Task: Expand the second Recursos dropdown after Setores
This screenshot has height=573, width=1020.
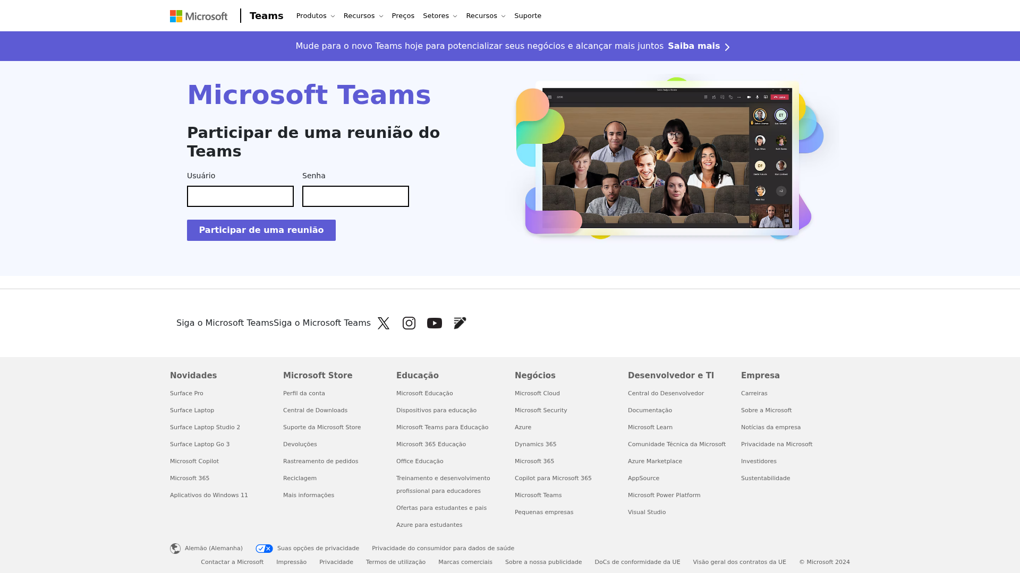Action: coord(486,16)
